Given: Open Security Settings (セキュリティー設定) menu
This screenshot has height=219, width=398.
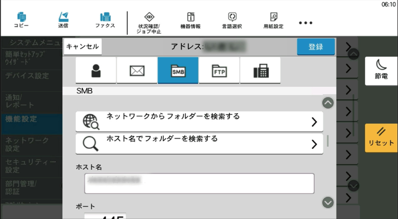Looking at the screenshot, I should (31, 166).
